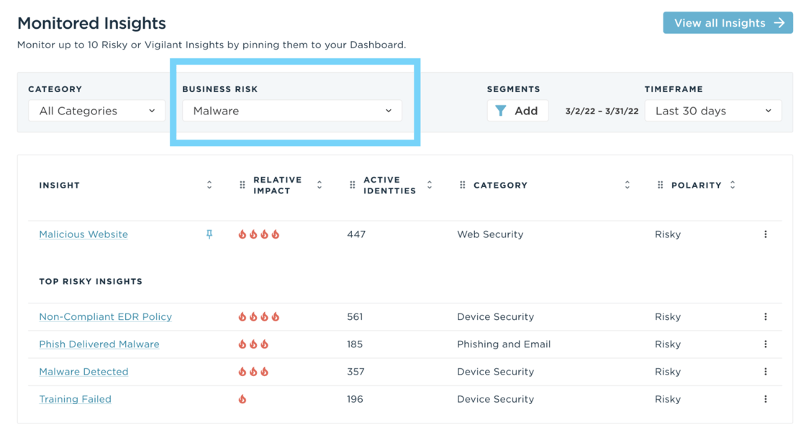Image resolution: width=806 pixels, height=435 pixels.
Task: Open the Non-Compliant EDR Policy row options menu
Action: point(766,317)
